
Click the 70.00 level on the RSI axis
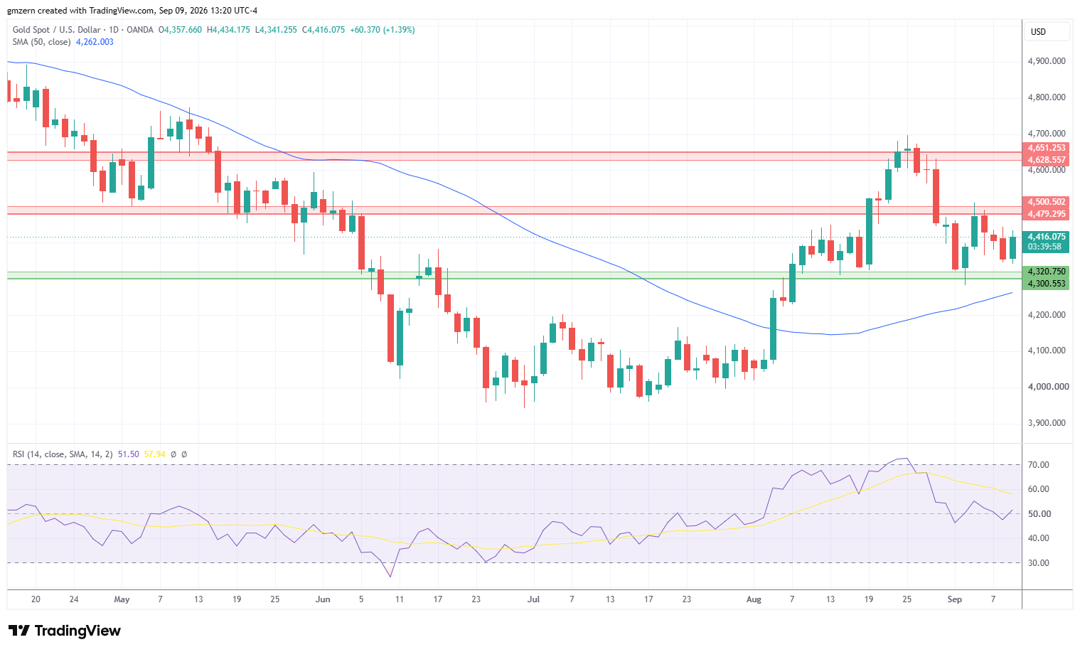click(x=1038, y=465)
